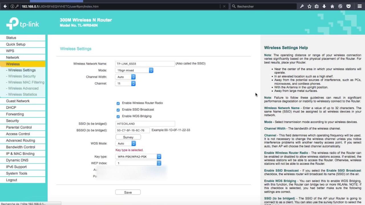Viewport: 365px width, 205px height.
Task: Select Network in the sidebar
Action: (23, 57)
